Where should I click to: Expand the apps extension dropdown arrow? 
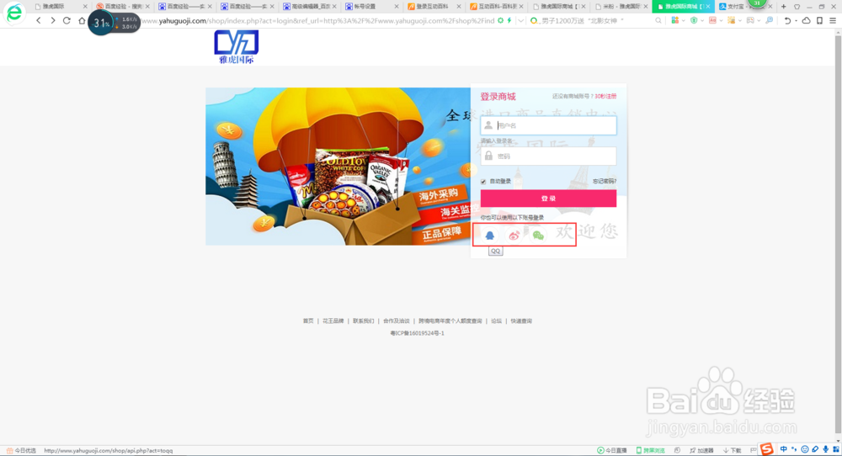pos(683,21)
